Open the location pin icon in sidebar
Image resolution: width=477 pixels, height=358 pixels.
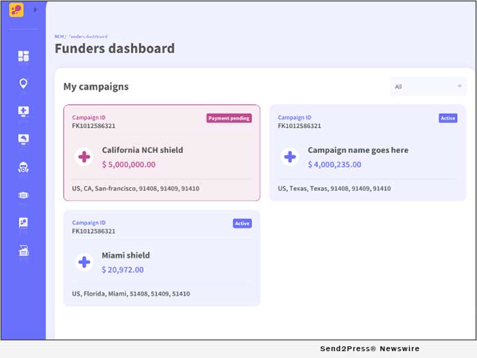[x=23, y=84]
